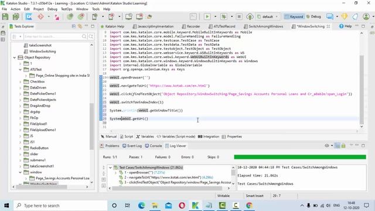Click the Debug run bug icon
Image resolution: width=375 pixels, height=211 pixels.
tap(224, 16)
